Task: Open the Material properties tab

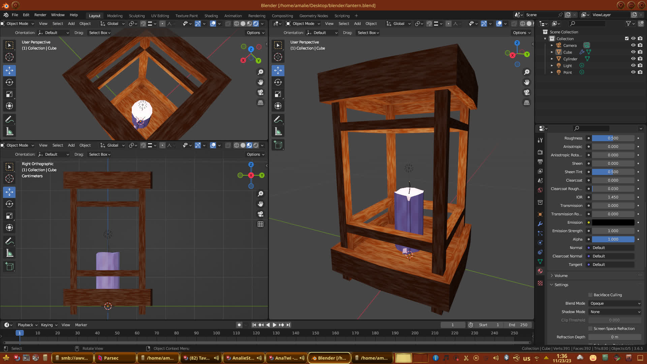Action: (540, 271)
